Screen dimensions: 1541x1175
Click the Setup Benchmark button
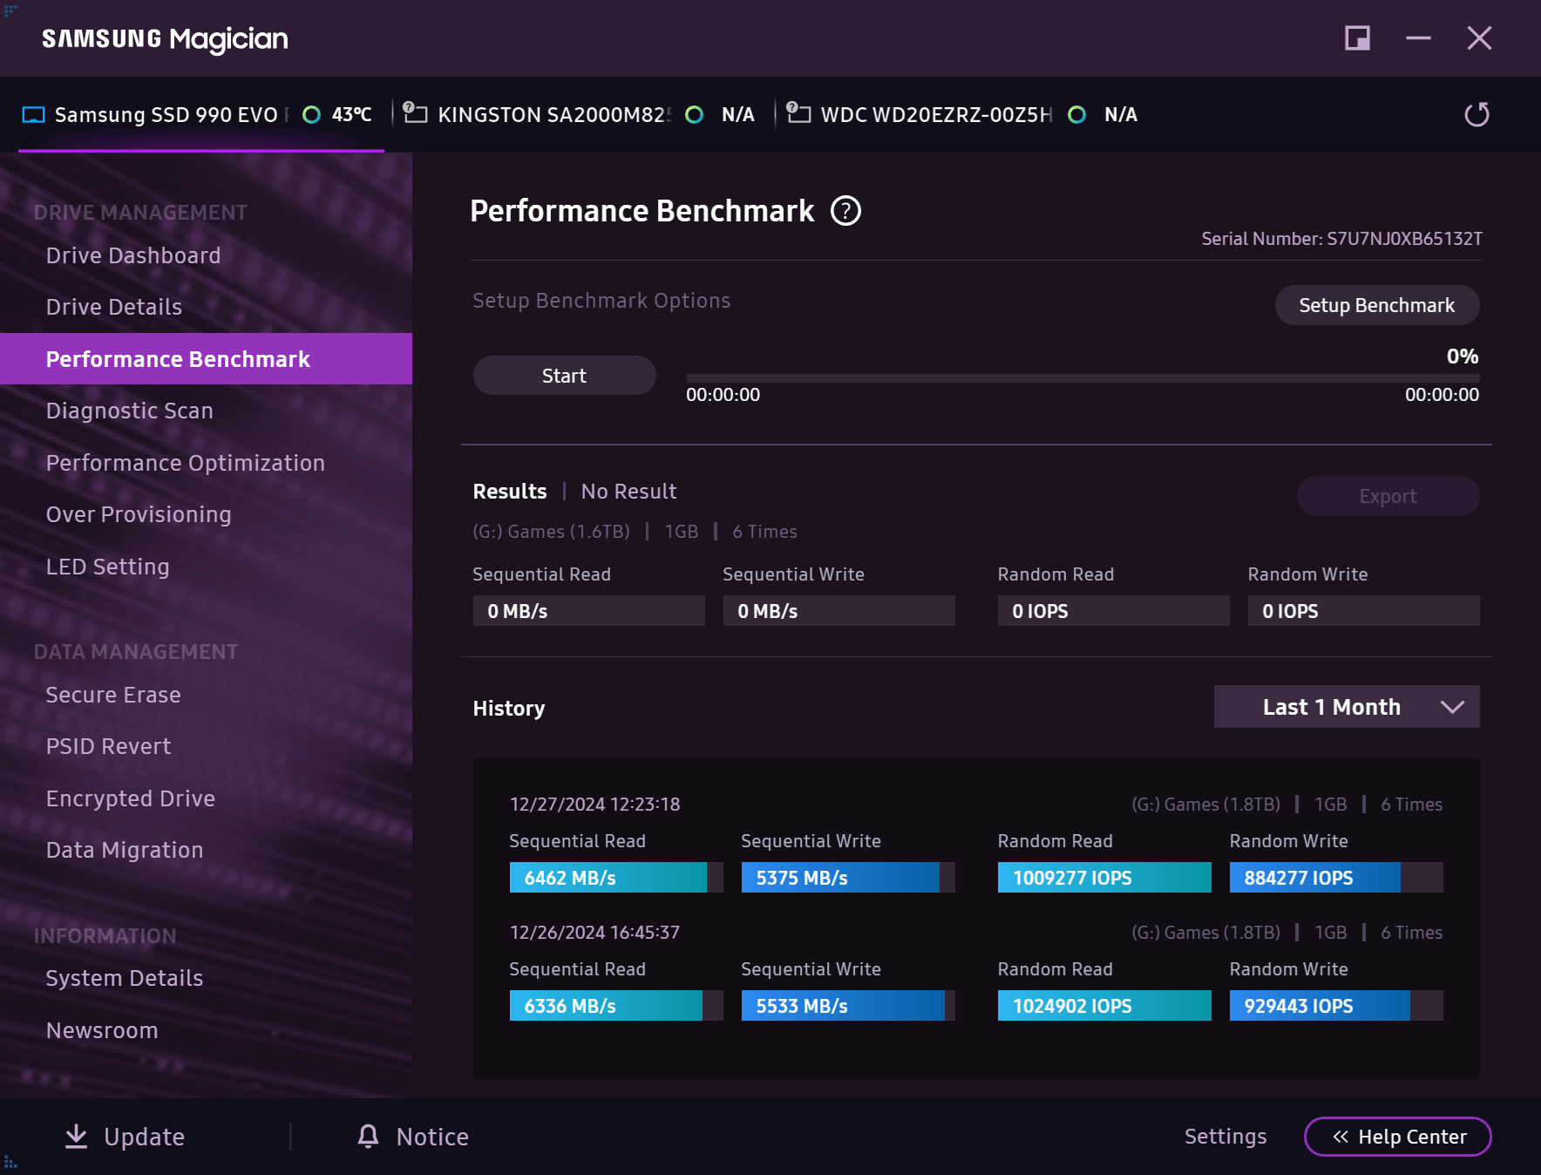[x=1377, y=305]
